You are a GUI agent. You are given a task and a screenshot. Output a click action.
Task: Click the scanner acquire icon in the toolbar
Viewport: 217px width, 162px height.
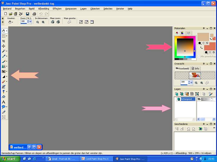click(21, 14)
